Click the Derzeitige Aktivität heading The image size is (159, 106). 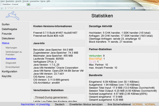[100, 26]
